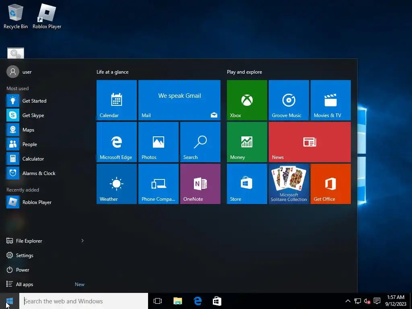This screenshot has width=412, height=309.
Task: Select the Roblox Player desktop shortcut
Action: (47, 16)
